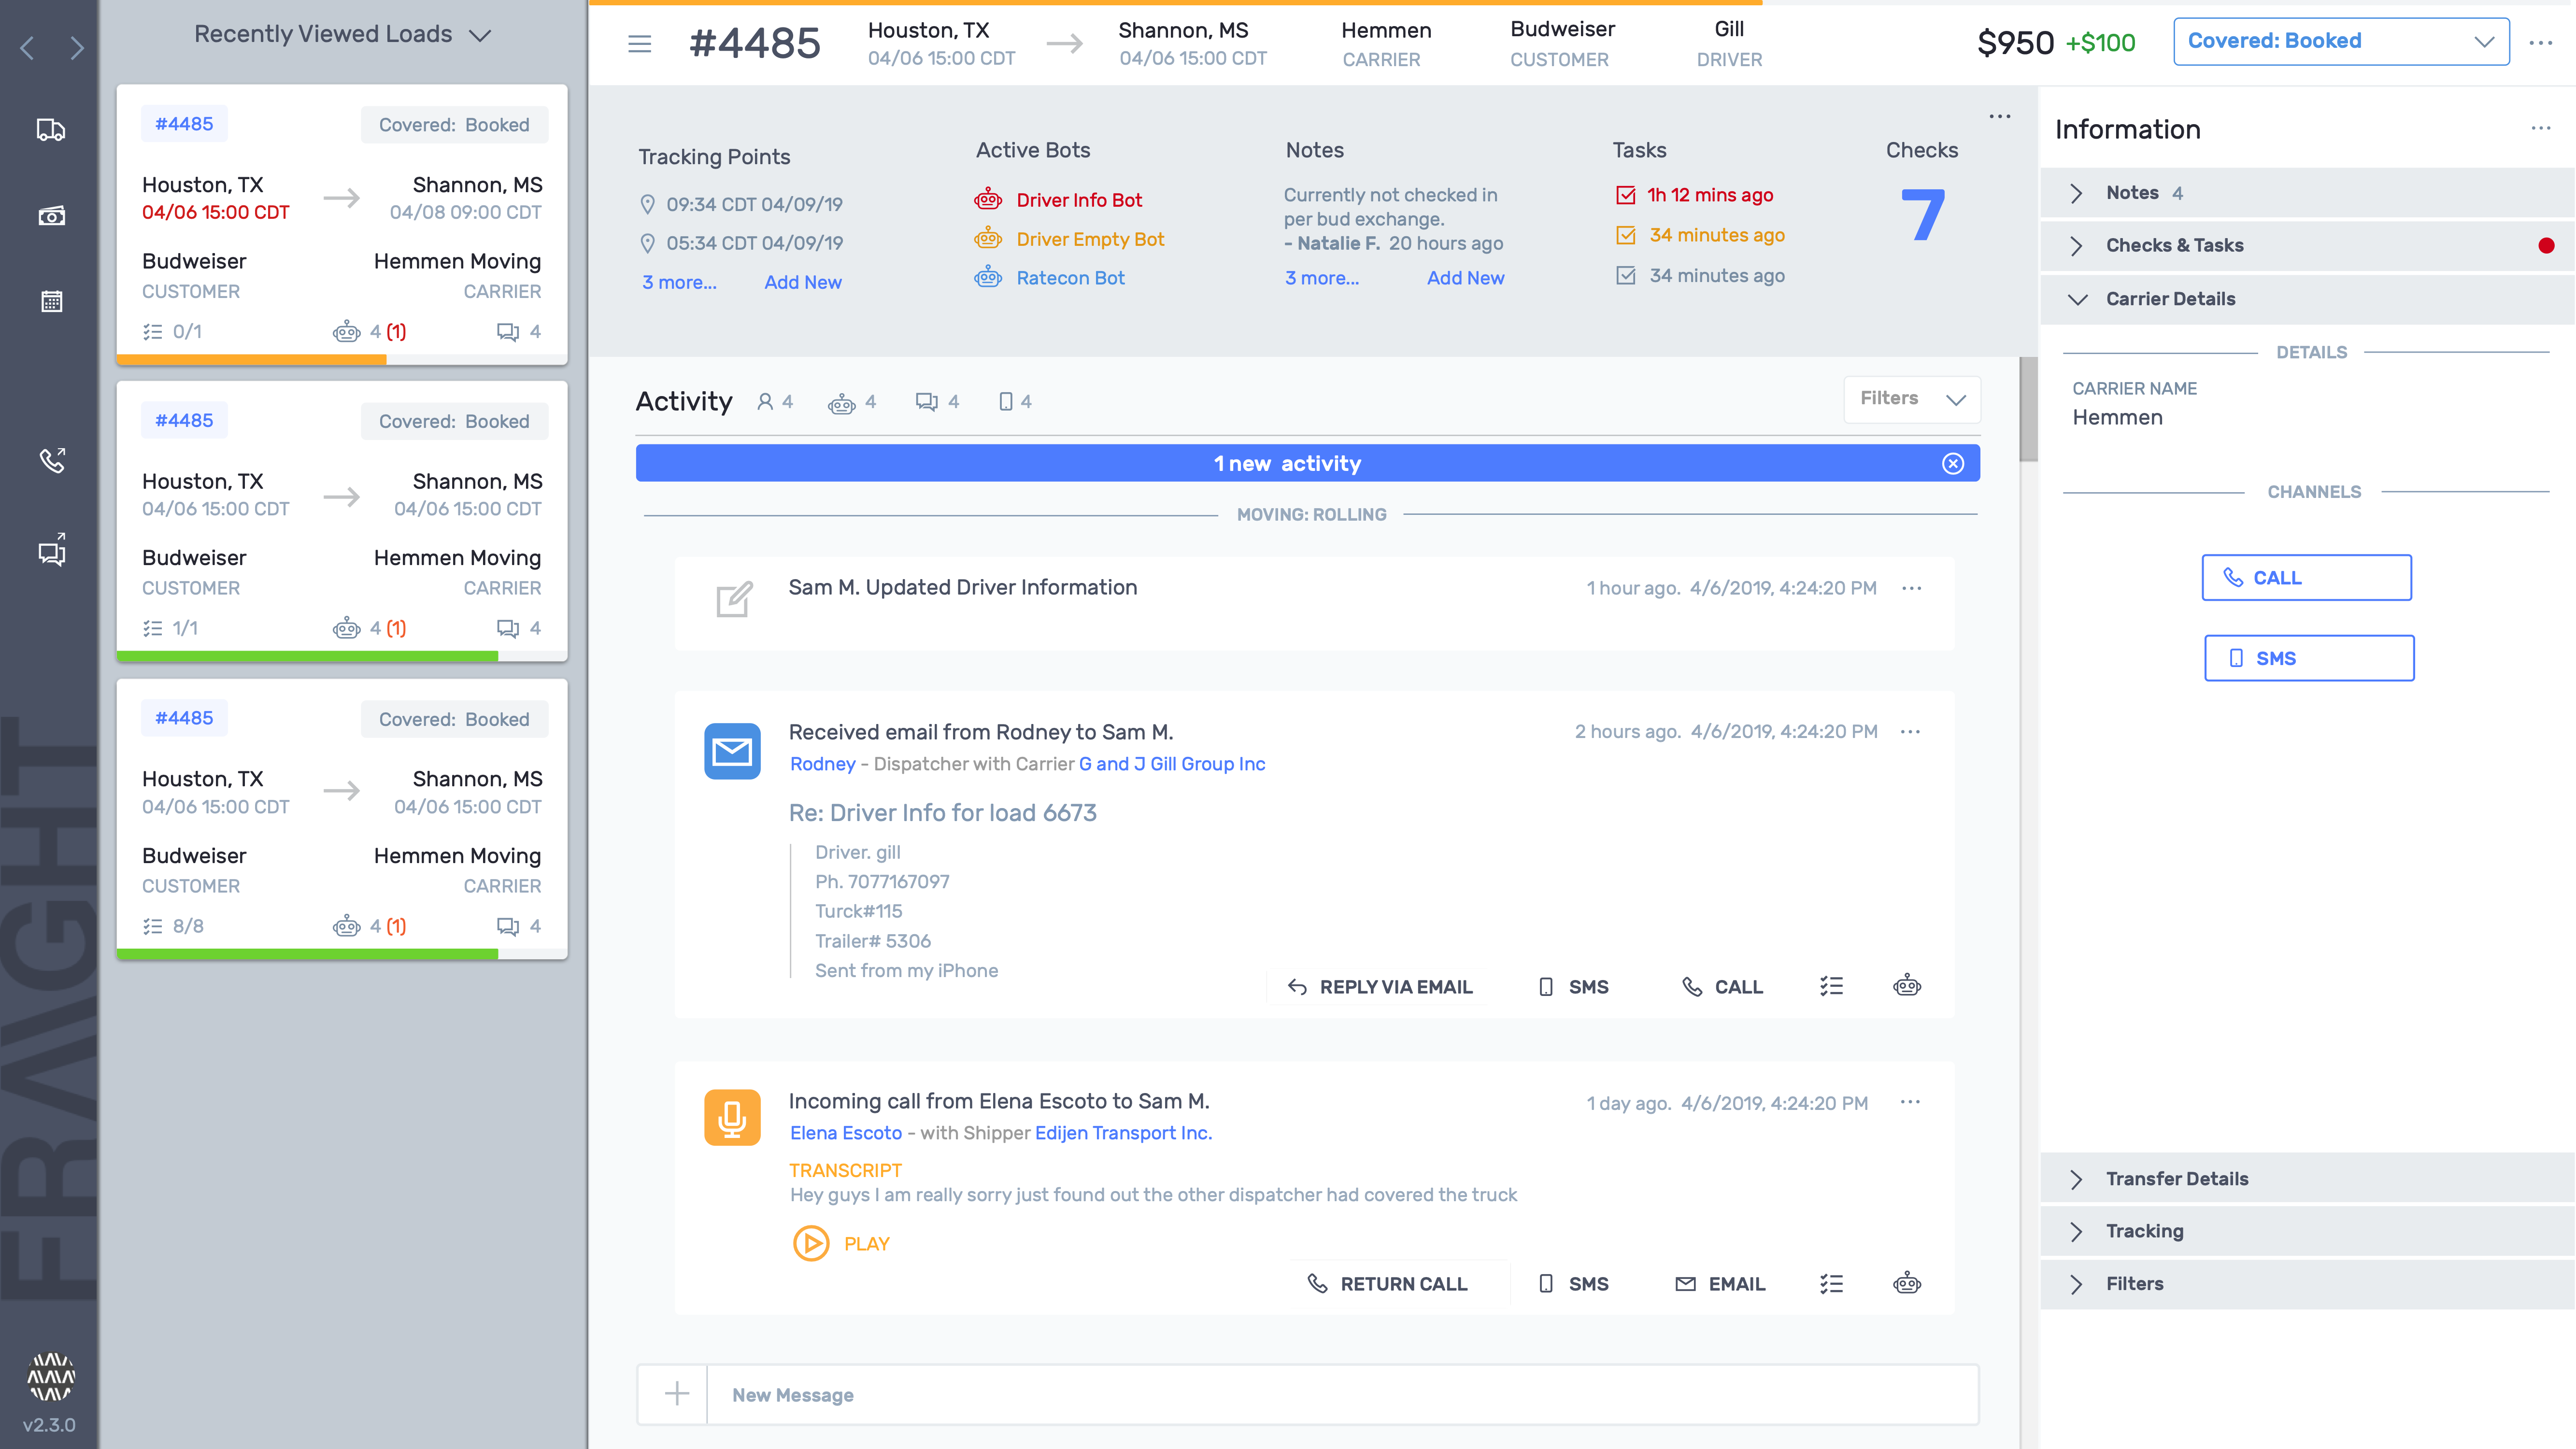The height and width of the screenshot is (1449, 2576).
Task: Open the Information panel three-dot menu
Action: click(2541, 128)
